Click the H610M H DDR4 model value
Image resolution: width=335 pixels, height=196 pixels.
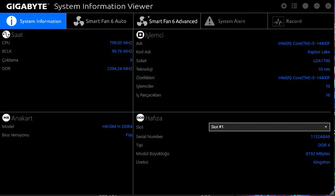click(117, 126)
